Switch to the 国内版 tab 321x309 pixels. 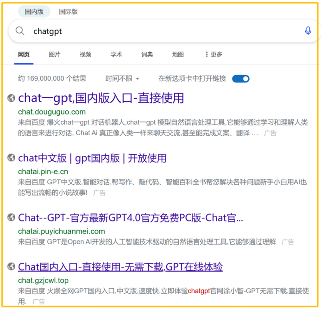point(34,12)
